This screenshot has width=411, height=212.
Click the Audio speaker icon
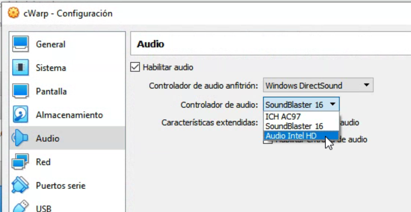pyautogui.click(x=20, y=138)
